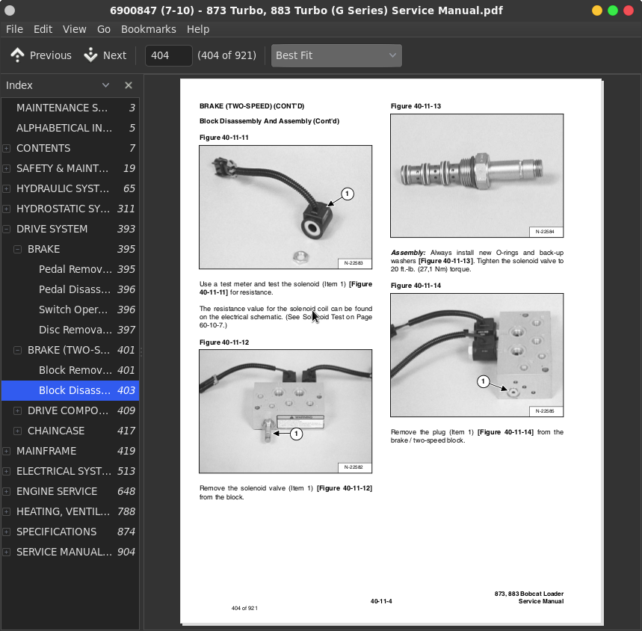Go to SPECIFICATIONS in the index
The image size is (642, 631).
(x=56, y=532)
